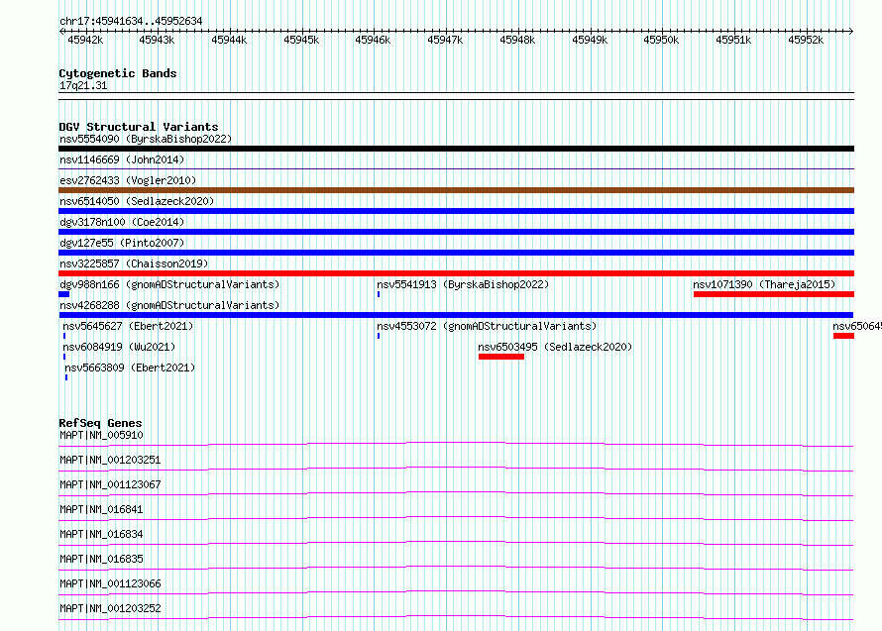Select nsv6503495 (Sedlazeck2020) label
The height and width of the screenshot is (631, 882).
[x=555, y=347]
